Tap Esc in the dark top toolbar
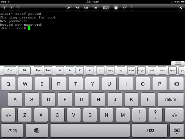This screenshot has width=185, height=139. pos(86,8)
